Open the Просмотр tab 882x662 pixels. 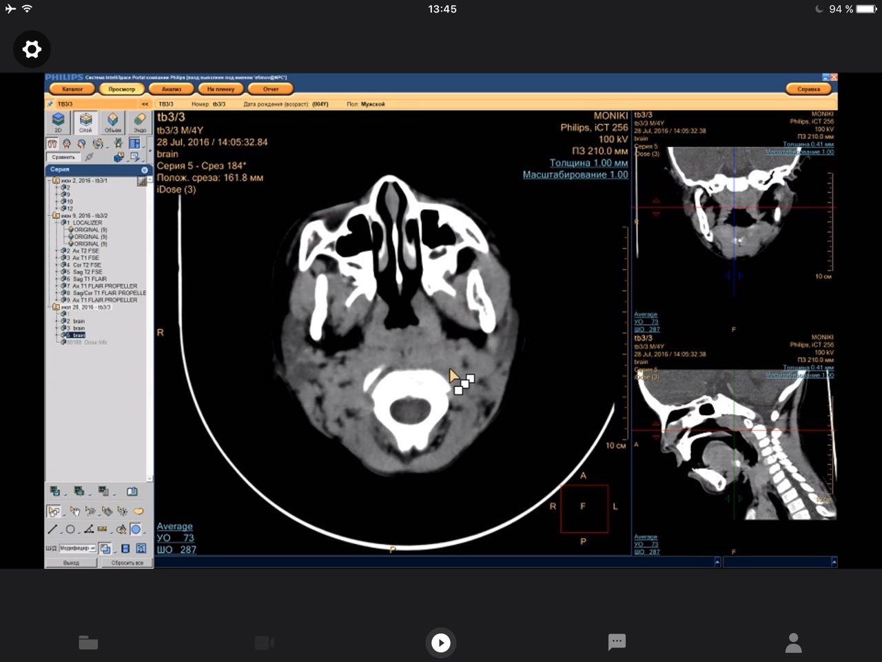tap(122, 89)
